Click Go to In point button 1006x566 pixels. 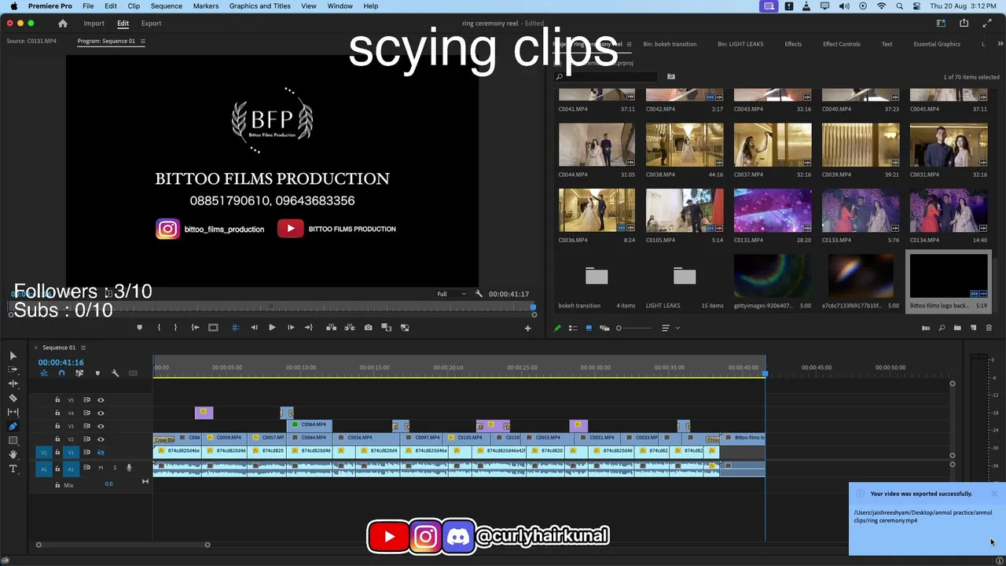click(195, 328)
